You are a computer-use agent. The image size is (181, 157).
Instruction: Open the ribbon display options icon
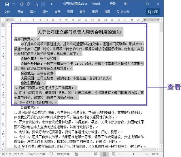[126, 4]
